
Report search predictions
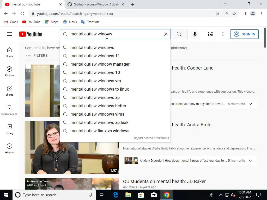(x=151, y=138)
